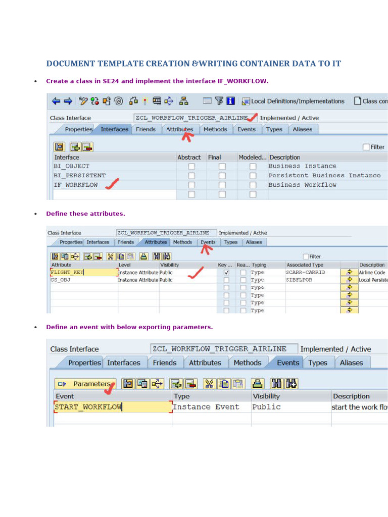Click class name field in Interfaces screenshot
388x517 pixels.
195,118
